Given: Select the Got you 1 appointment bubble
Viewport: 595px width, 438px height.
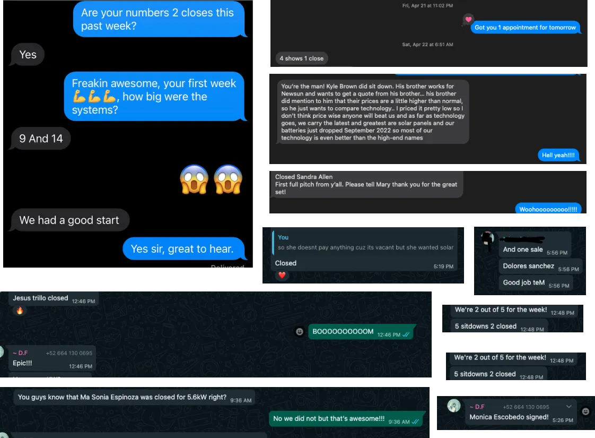Looking at the screenshot, I should point(525,28).
